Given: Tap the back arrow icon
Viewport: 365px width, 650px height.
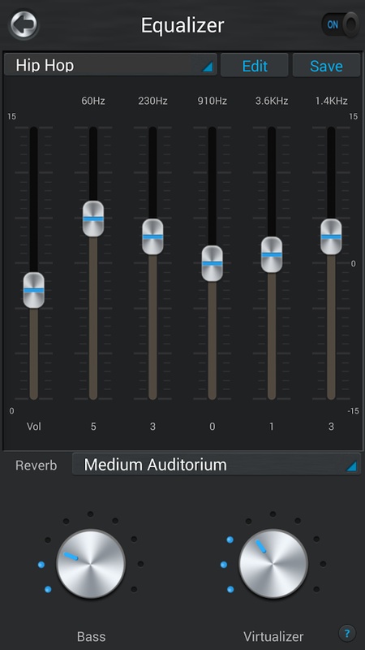Looking at the screenshot, I should pos(24,25).
